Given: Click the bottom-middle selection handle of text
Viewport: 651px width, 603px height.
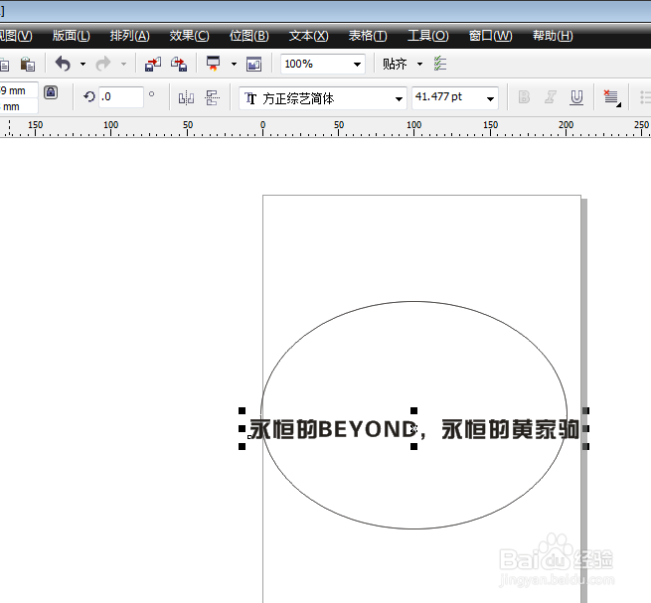Looking at the screenshot, I should 413,447.
